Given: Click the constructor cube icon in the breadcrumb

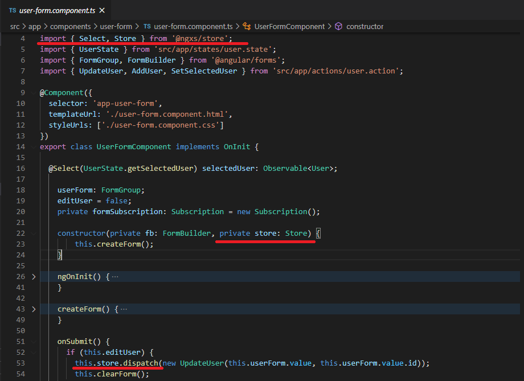Looking at the screenshot, I should click(x=339, y=26).
